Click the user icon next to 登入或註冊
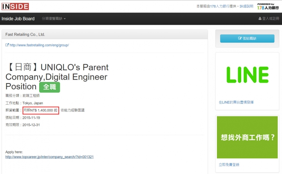The height and width of the screenshot is (174, 282). 260,18
